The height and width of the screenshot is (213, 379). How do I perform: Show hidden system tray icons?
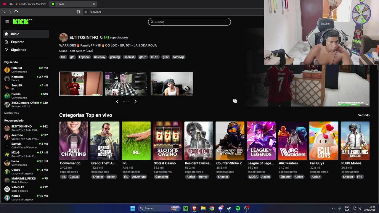[333, 208]
